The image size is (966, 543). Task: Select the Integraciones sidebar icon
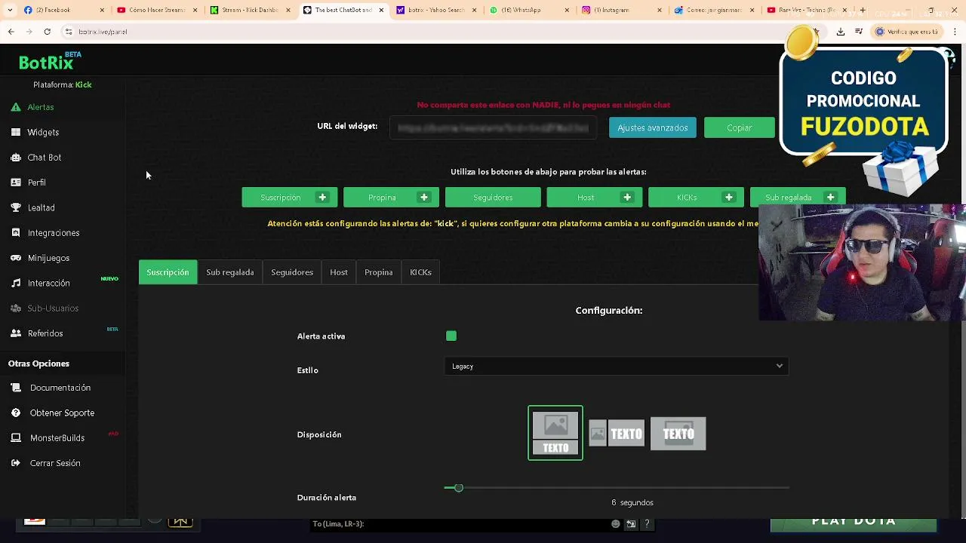pyautogui.click(x=16, y=233)
